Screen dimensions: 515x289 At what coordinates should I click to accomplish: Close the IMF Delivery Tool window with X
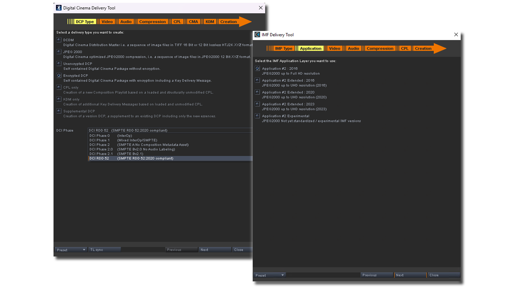[456, 35]
